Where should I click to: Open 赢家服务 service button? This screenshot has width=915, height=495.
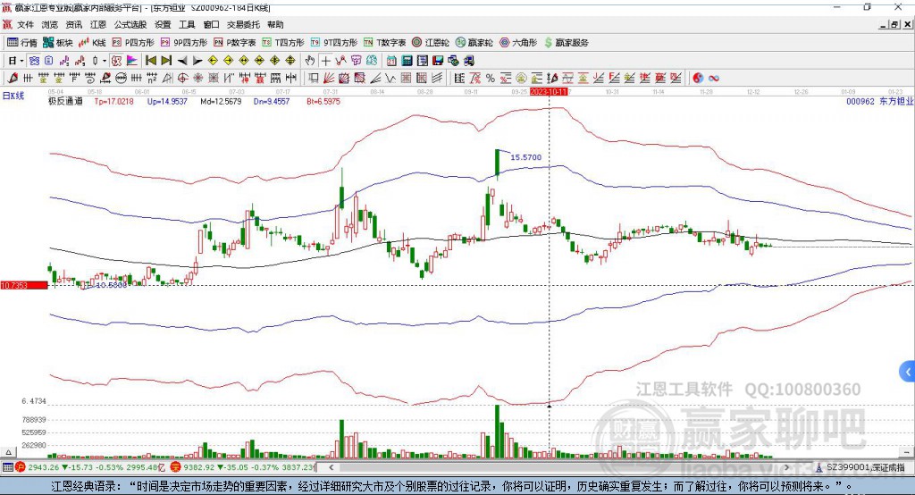pos(567,43)
